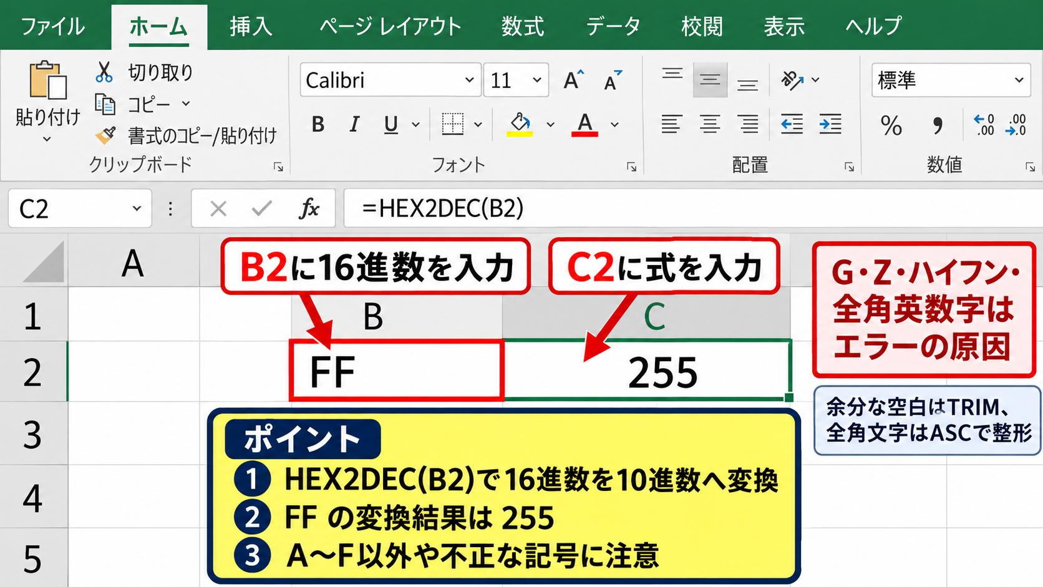Image resolution: width=1043 pixels, height=587 pixels.
Task: Click the decrease indent icon
Action: tap(792, 124)
